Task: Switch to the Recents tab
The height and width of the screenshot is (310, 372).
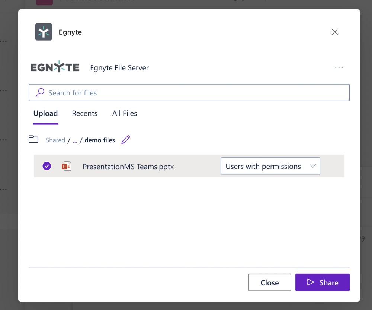Action: [85, 113]
